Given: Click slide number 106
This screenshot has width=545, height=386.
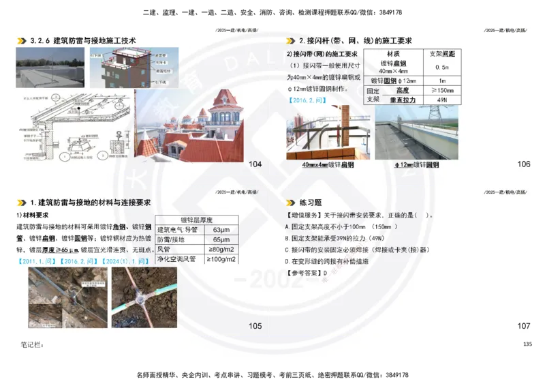Looking at the screenshot, I should tap(524, 164).
